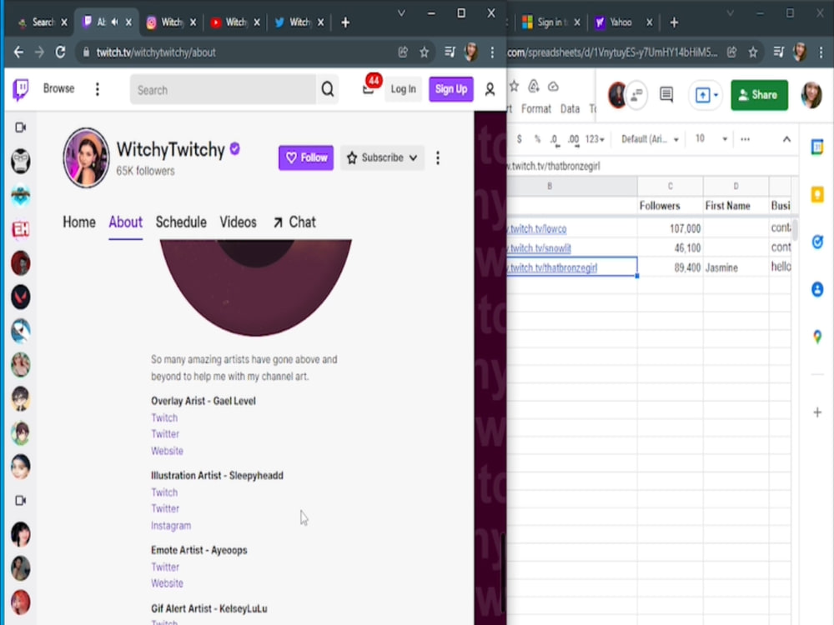Viewport: 834px width, 625px height.
Task: Follow the WitchyTwitchy channel
Action: [306, 157]
